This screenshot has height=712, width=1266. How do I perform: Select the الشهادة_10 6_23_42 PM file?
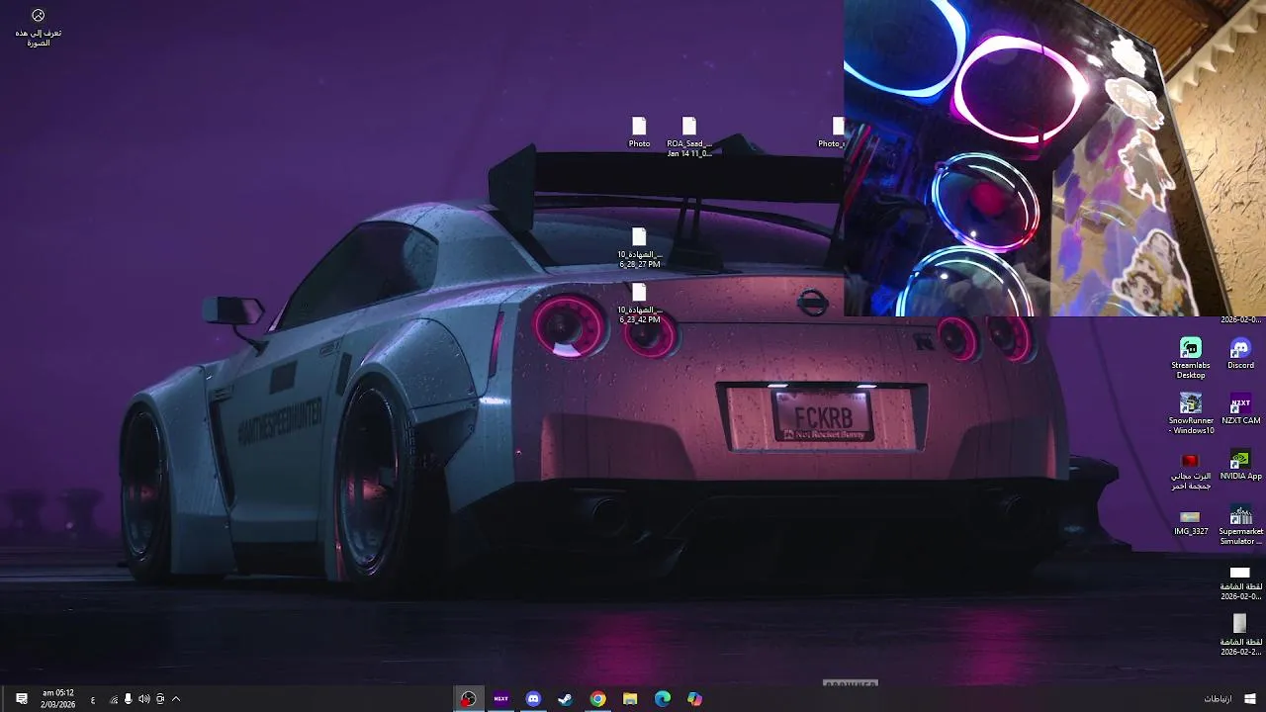pyautogui.click(x=639, y=304)
